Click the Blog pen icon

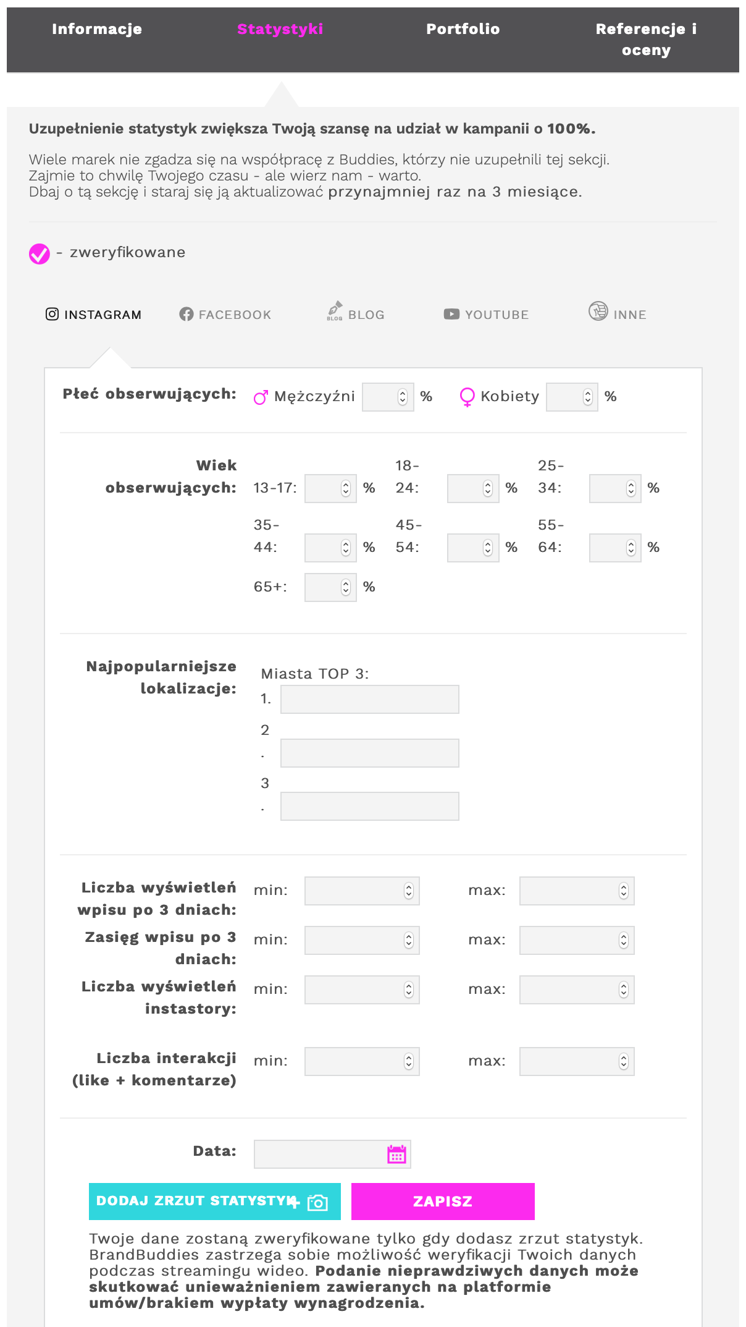335,310
